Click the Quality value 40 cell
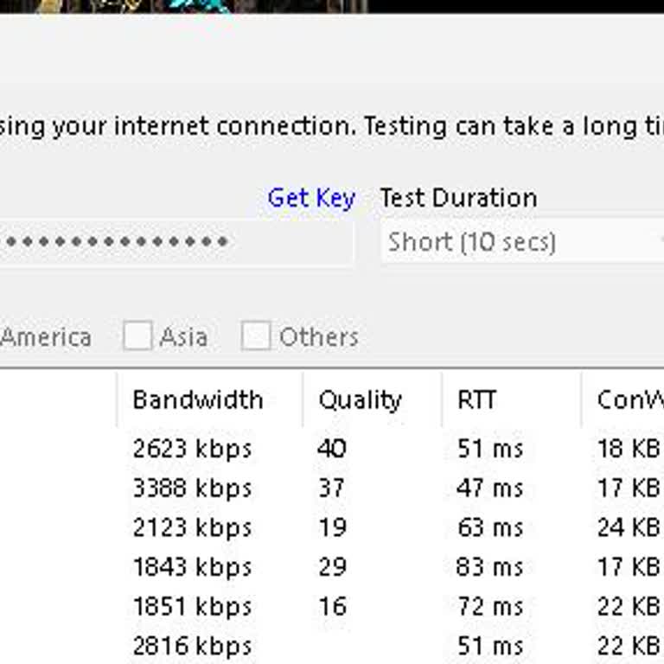Screen dimensions: 664x664 [x=332, y=449]
